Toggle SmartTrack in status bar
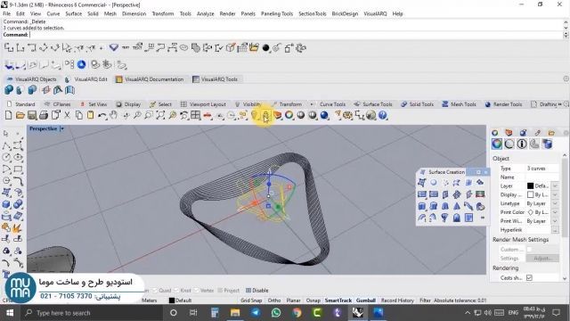Image resolution: width=570 pixels, height=321 pixels. click(338, 300)
